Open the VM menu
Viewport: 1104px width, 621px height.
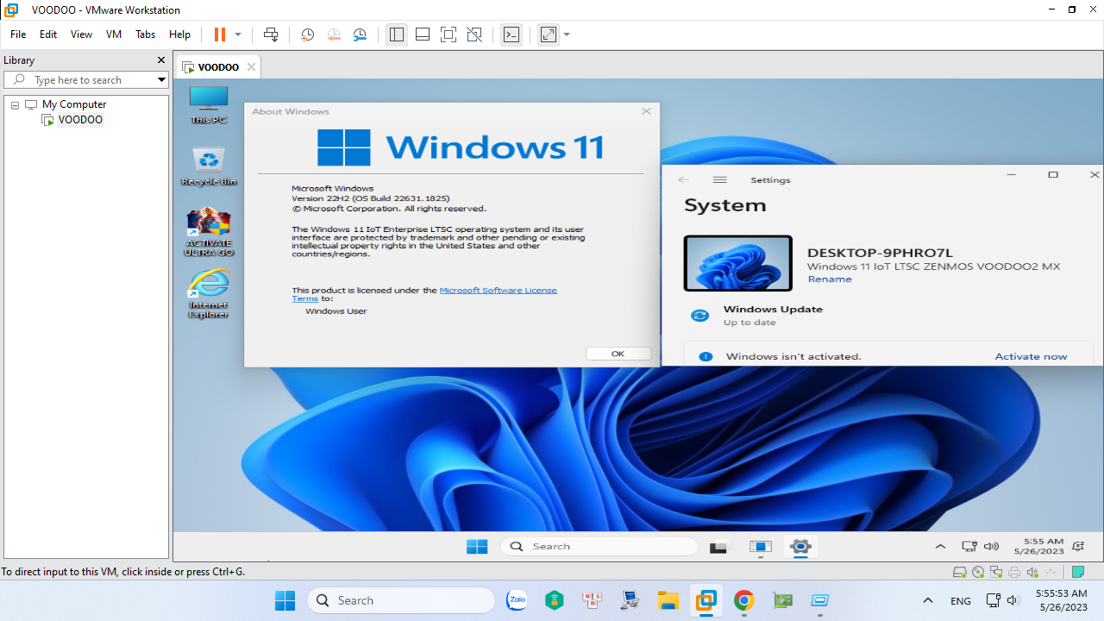point(114,34)
